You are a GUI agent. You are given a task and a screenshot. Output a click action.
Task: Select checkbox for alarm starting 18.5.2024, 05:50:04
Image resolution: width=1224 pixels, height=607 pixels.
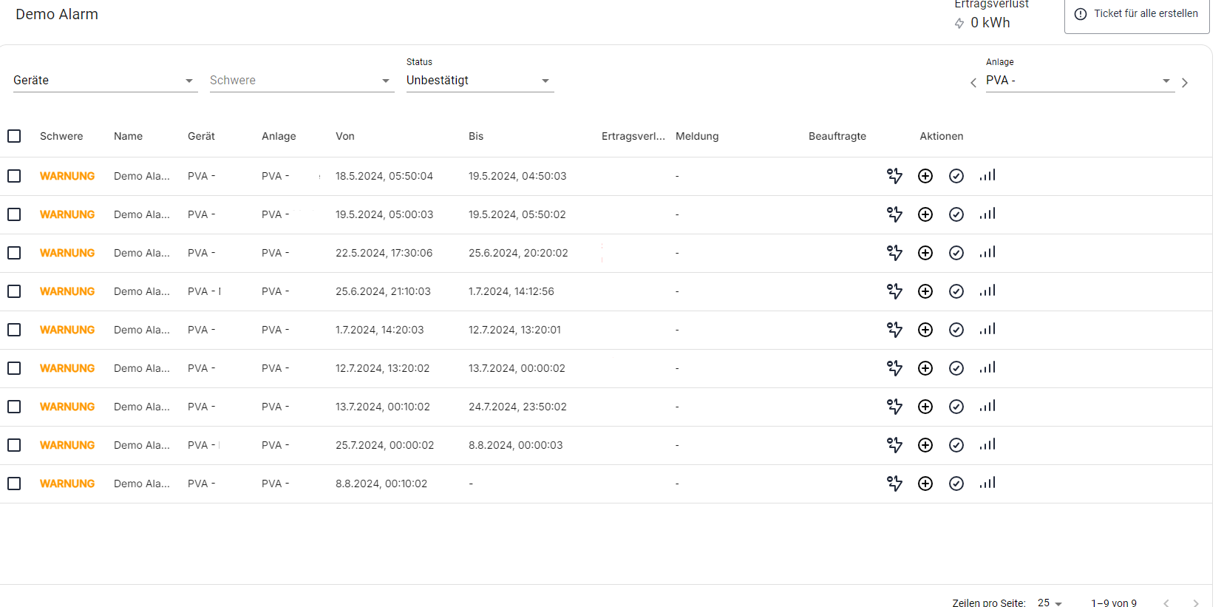[14, 176]
